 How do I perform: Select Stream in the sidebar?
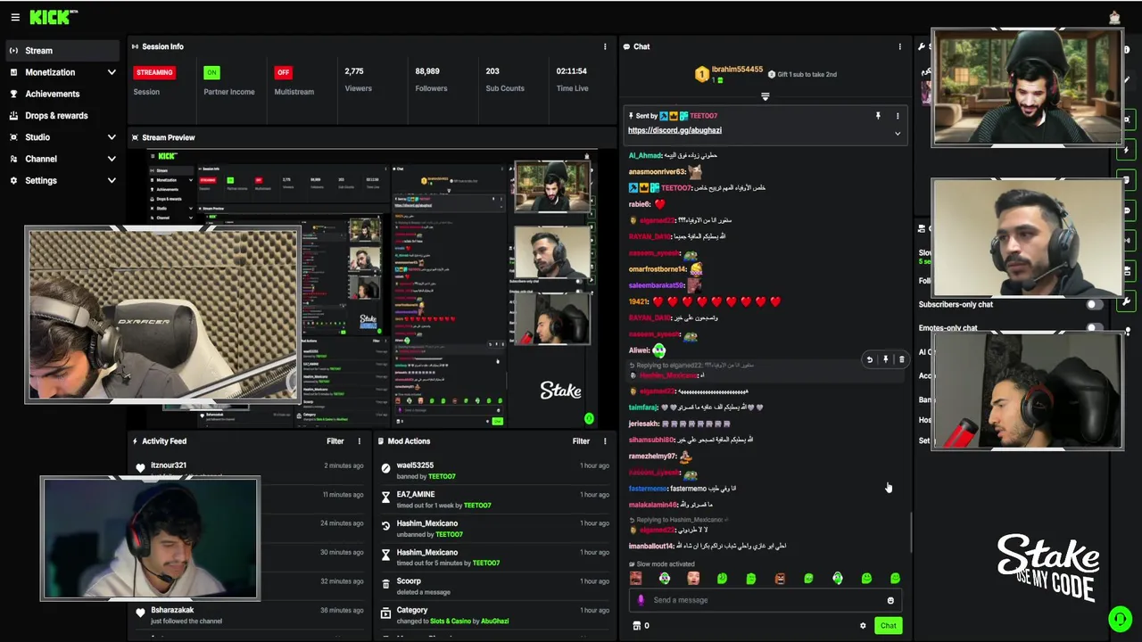[x=62, y=51]
